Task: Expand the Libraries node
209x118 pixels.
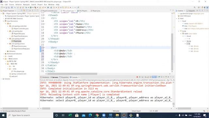Action: (x=6, y=51)
